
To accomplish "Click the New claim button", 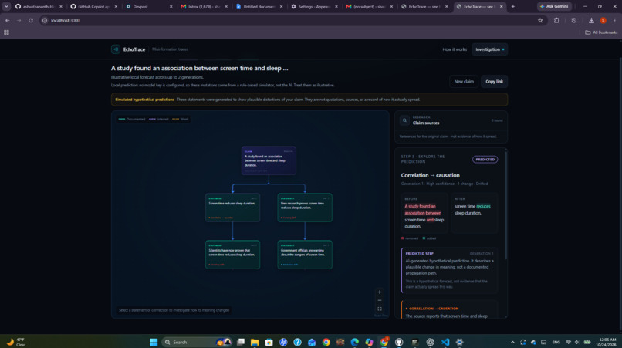I will point(464,81).
